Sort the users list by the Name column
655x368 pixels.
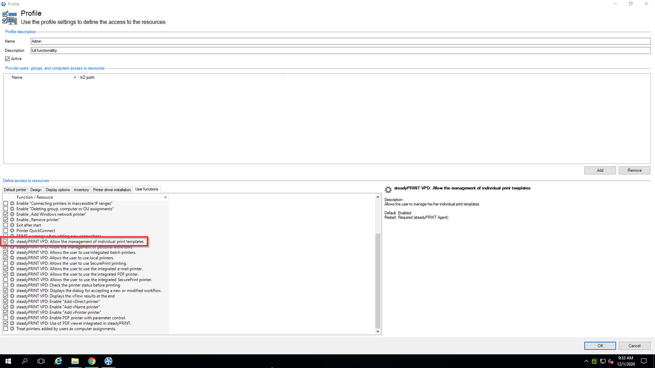pyautogui.click(x=44, y=78)
